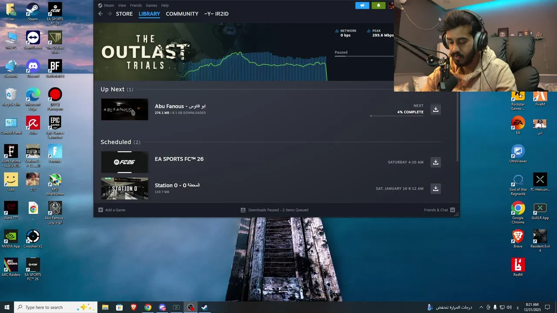The image size is (557, 313).
Task: Click the Windows Start button
Action: click(7, 307)
